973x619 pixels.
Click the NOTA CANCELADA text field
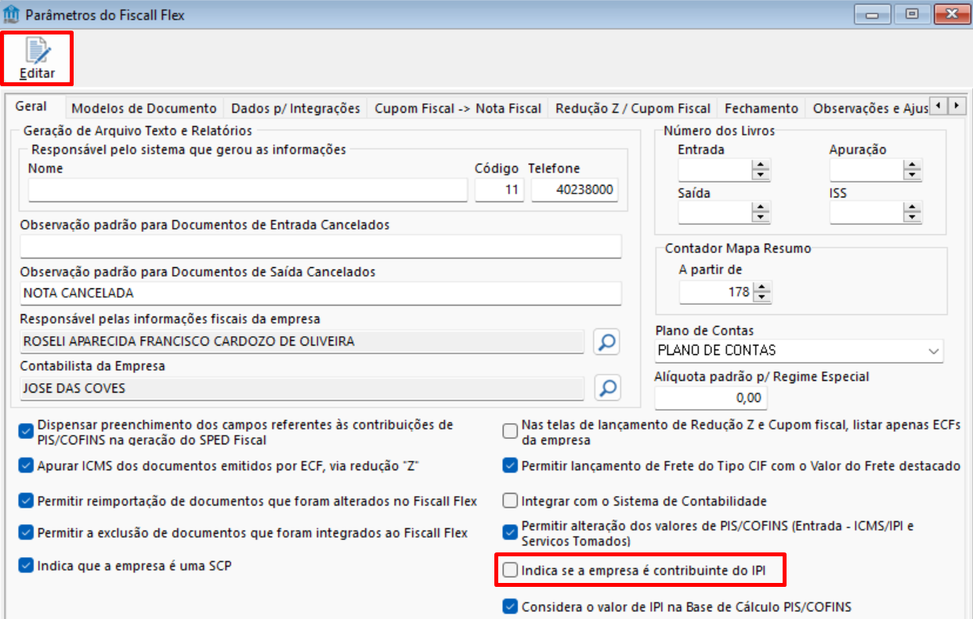(x=321, y=293)
